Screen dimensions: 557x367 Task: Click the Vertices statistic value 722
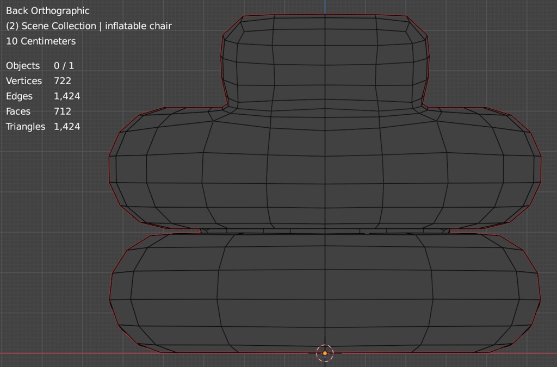pyautogui.click(x=63, y=81)
